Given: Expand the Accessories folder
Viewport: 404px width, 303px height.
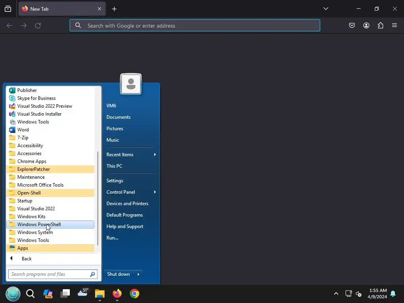Looking at the screenshot, I should [x=50, y=153].
